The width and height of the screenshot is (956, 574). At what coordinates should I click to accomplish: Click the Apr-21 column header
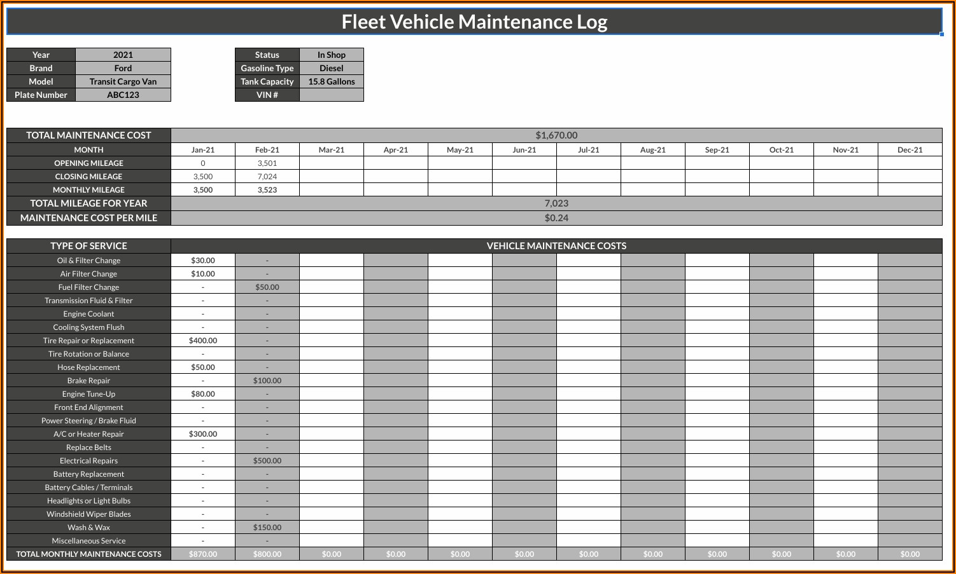click(396, 150)
